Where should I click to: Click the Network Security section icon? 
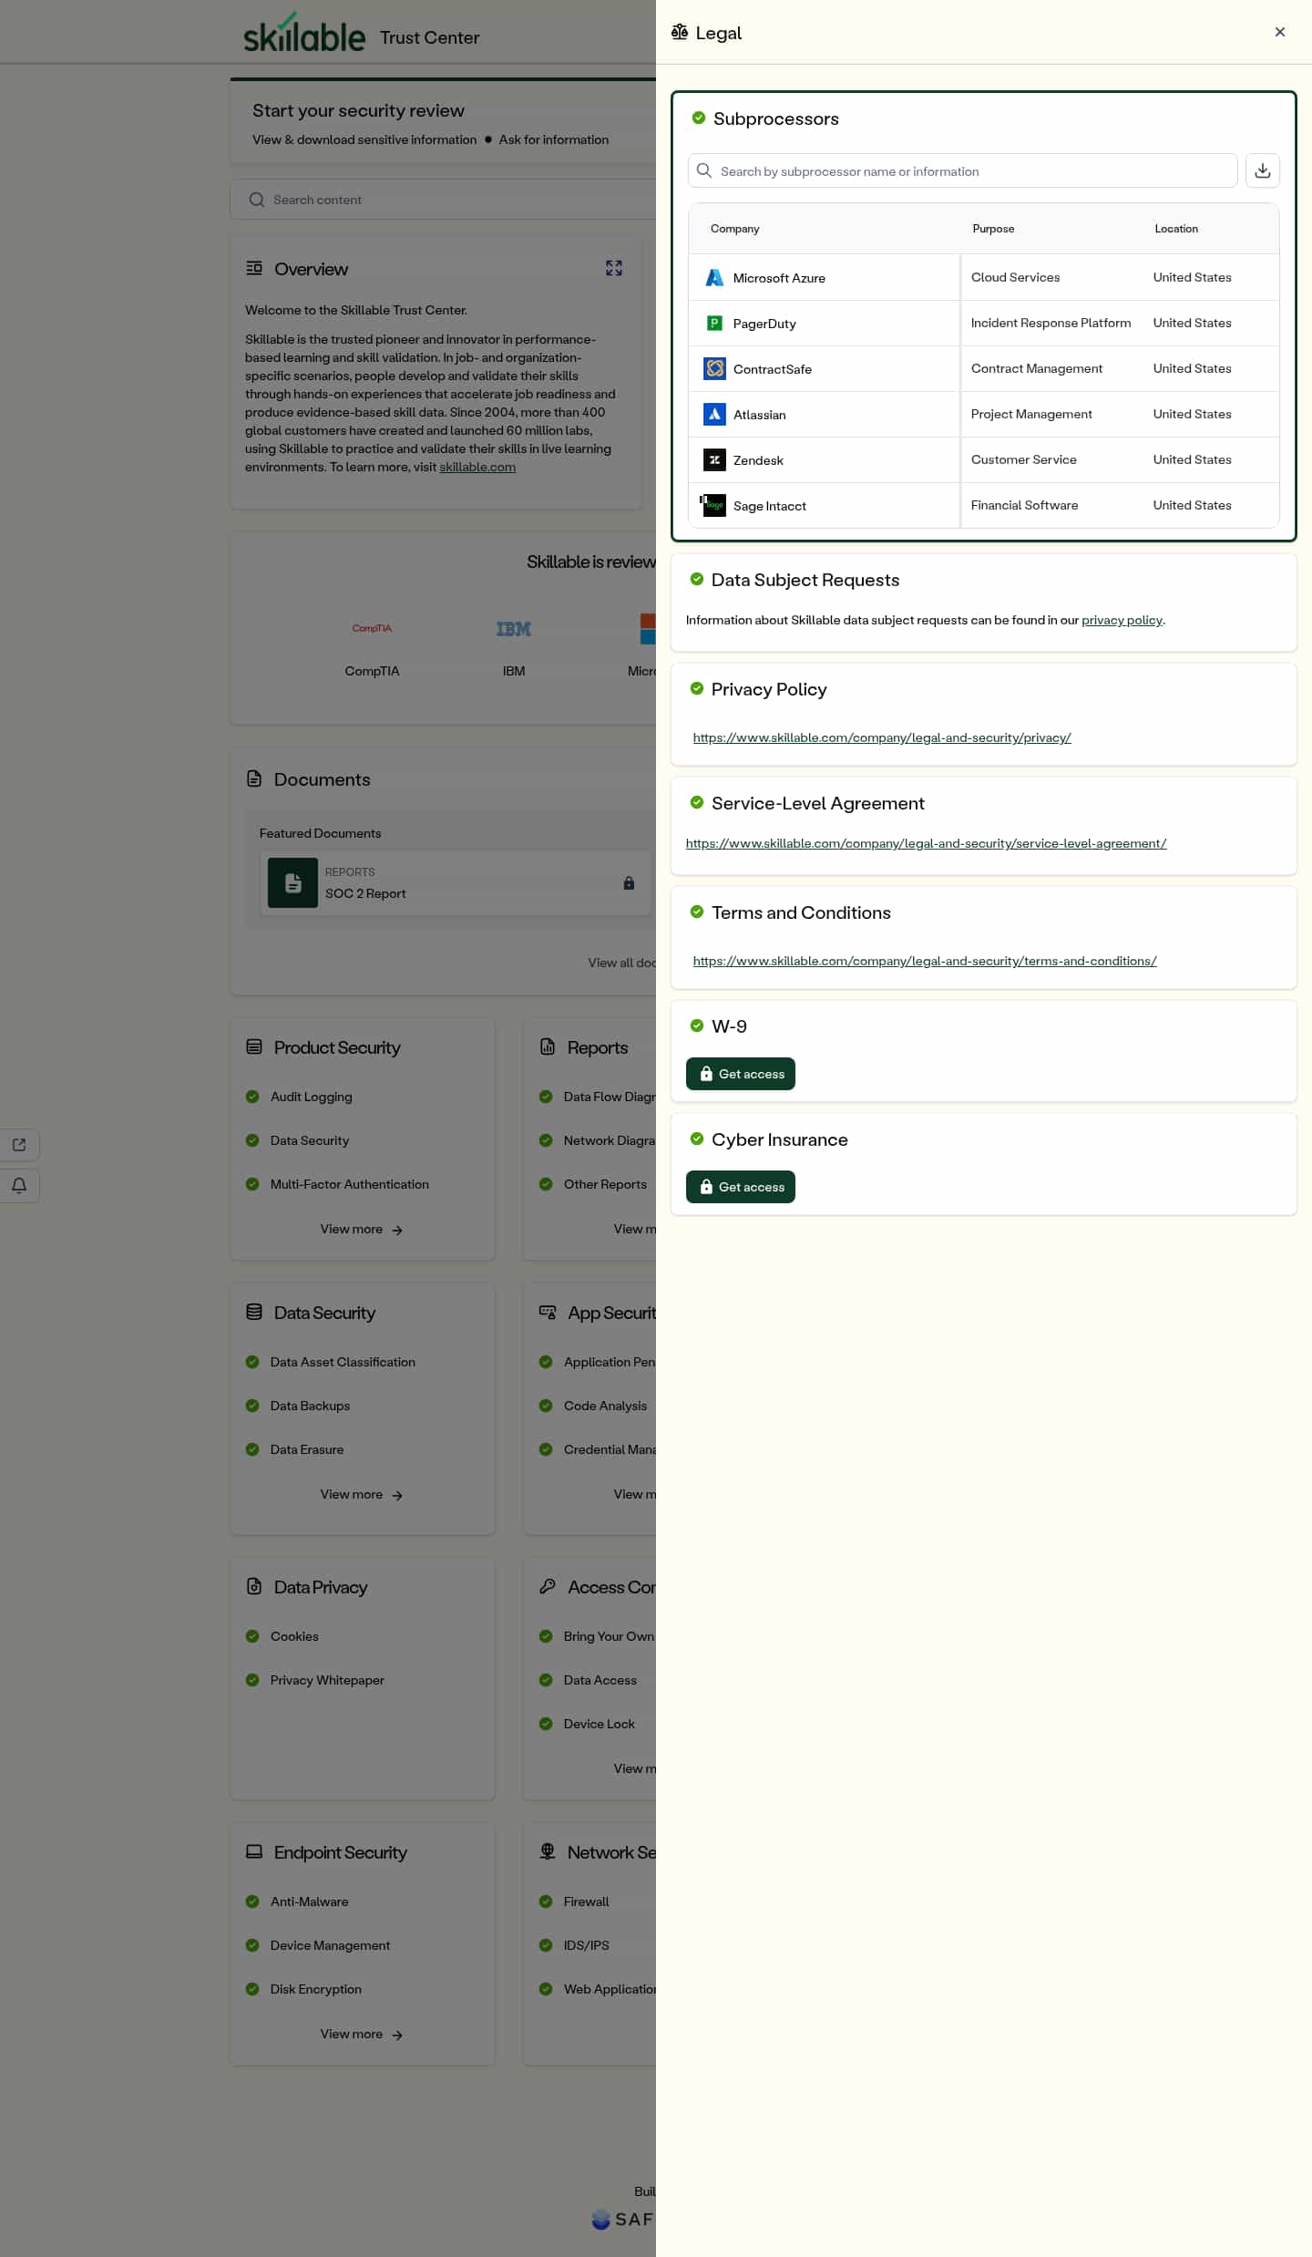(x=548, y=1851)
